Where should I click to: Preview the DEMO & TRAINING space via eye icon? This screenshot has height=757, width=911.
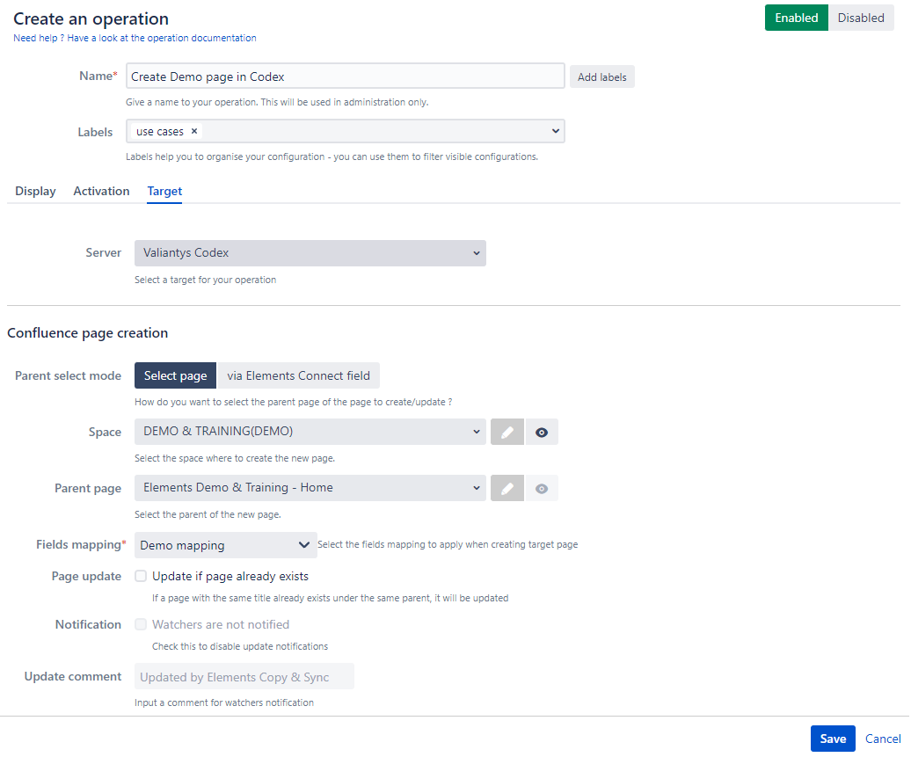click(x=542, y=432)
